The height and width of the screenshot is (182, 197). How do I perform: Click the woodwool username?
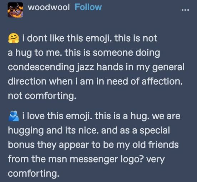point(49,7)
